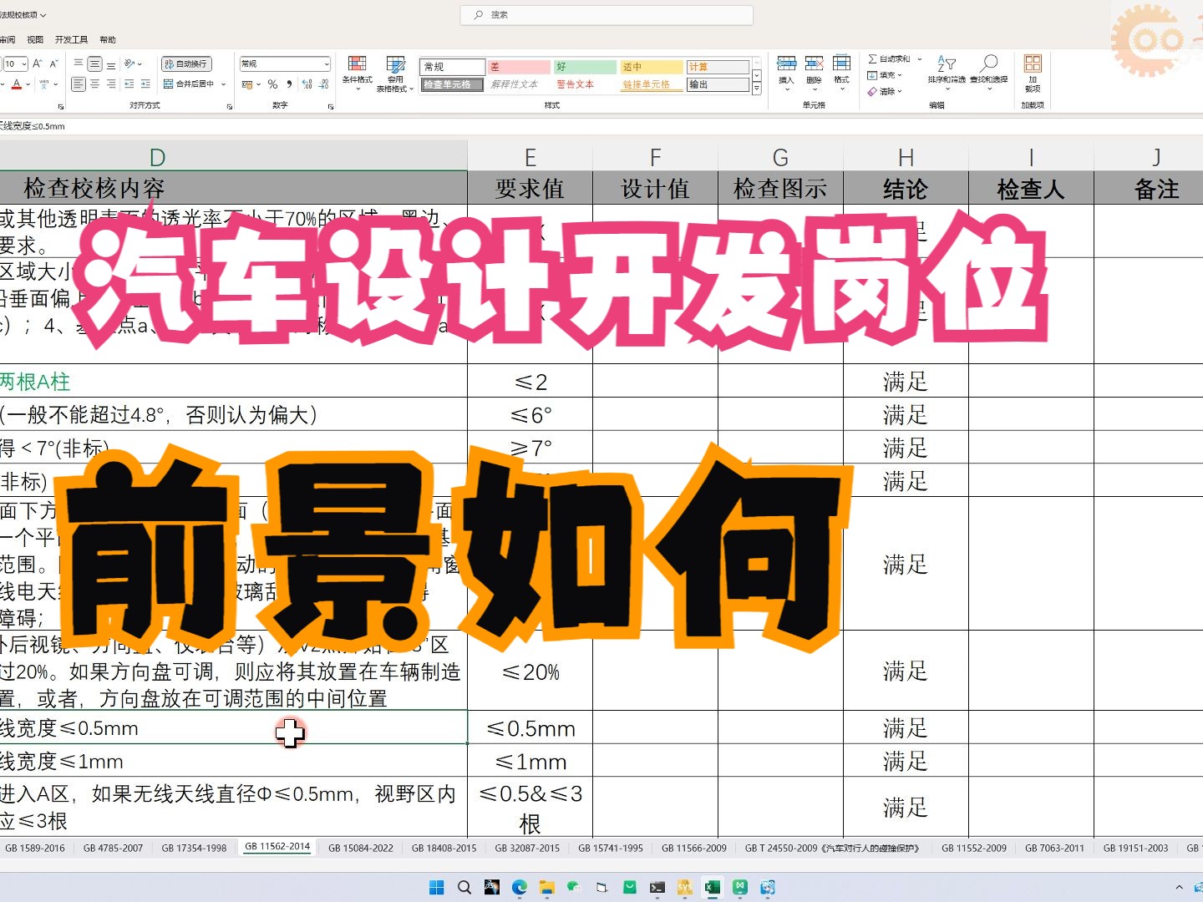
Task: Click AutoSum (自动求和)
Action: [x=890, y=59]
